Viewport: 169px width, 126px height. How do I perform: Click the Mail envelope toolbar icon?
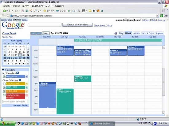[74, 11]
